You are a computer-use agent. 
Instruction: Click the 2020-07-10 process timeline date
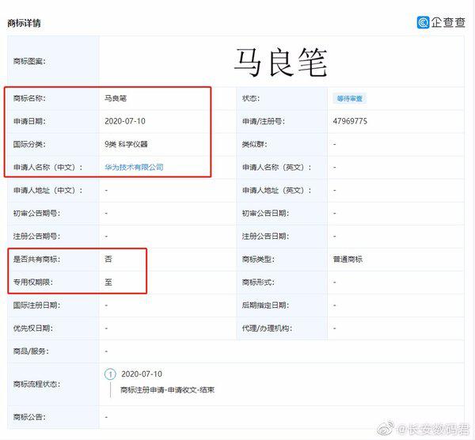coord(142,374)
